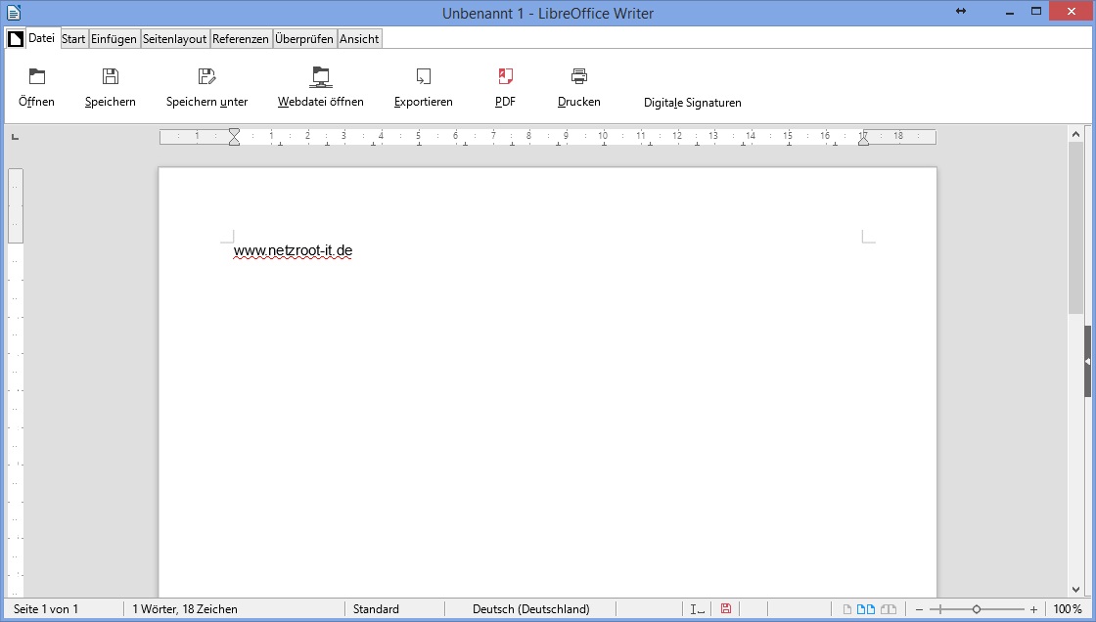
Task: Open a remote file via Webdatei öffnen
Action: pyautogui.click(x=321, y=89)
